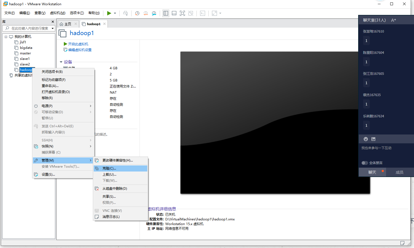Open power button dropdown arrow in toolbar
414x248 pixels.
coord(115,13)
